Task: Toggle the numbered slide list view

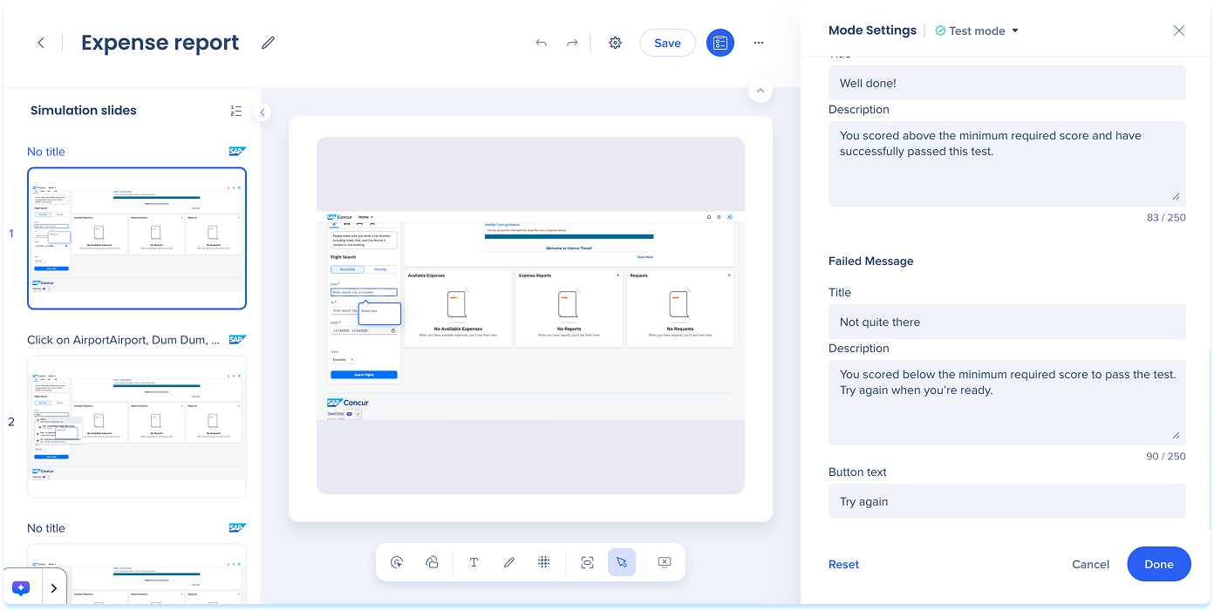Action: click(236, 111)
